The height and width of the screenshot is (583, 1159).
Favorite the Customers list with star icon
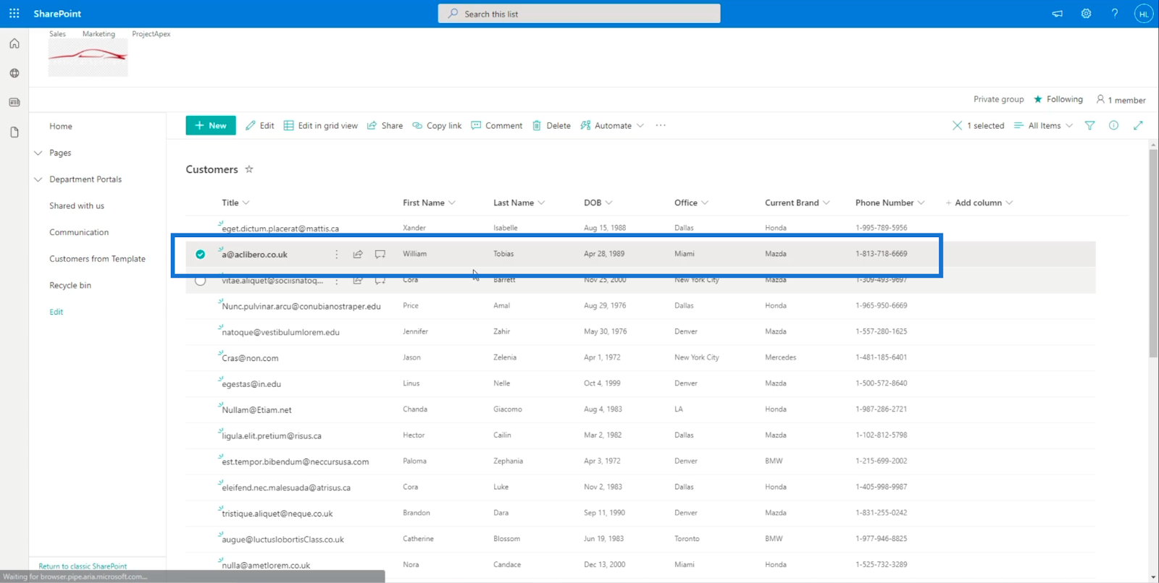pyautogui.click(x=249, y=169)
